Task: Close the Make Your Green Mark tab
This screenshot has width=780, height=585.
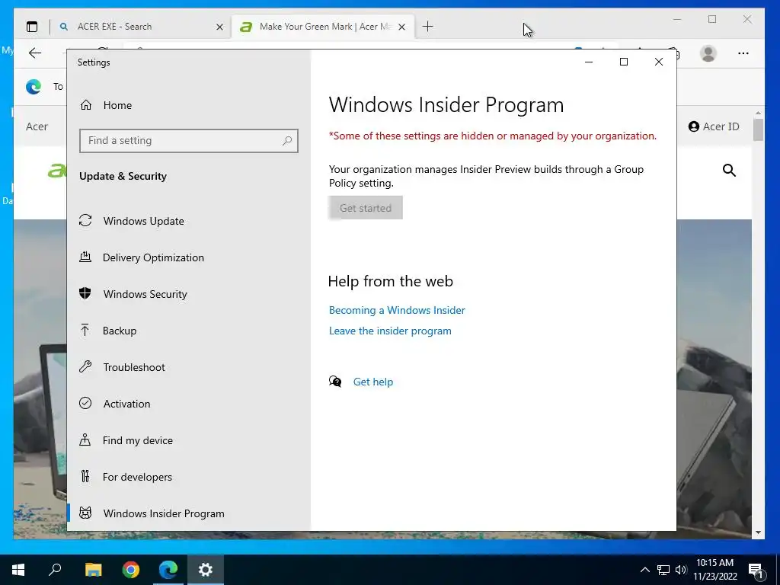Action: point(402,27)
